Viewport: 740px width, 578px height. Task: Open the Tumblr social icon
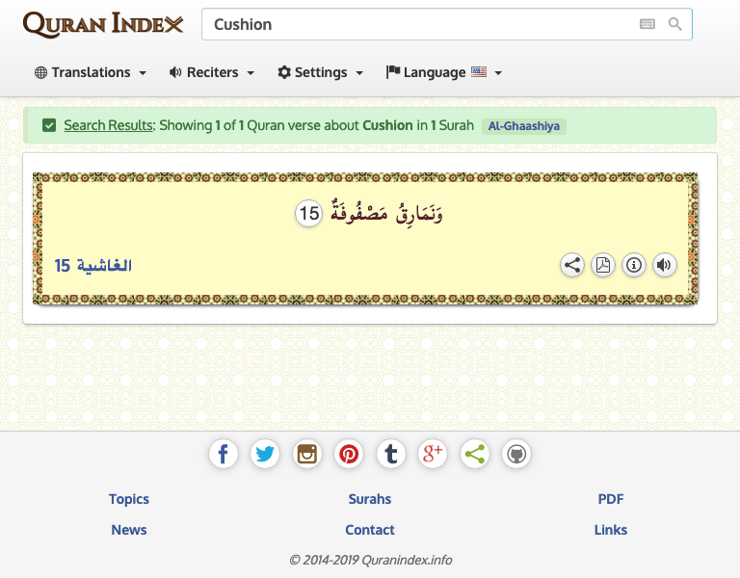(390, 454)
